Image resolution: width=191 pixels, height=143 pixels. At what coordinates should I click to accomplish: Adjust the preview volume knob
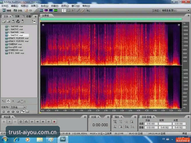22,101
